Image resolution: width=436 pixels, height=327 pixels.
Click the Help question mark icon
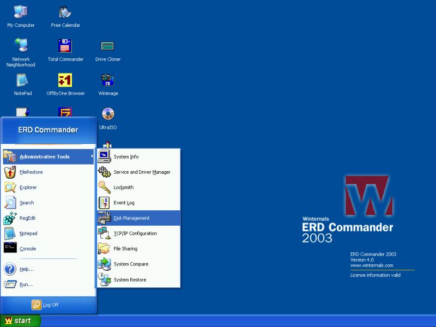pyautogui.click(x=10, y=269)
